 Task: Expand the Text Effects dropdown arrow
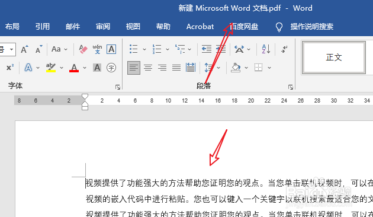pyautogui.click(x=38, y=68)
